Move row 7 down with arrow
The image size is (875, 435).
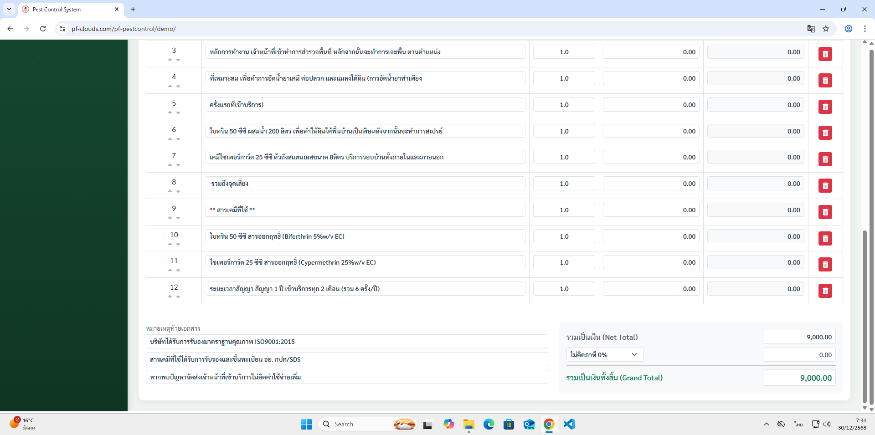point(178,165)
